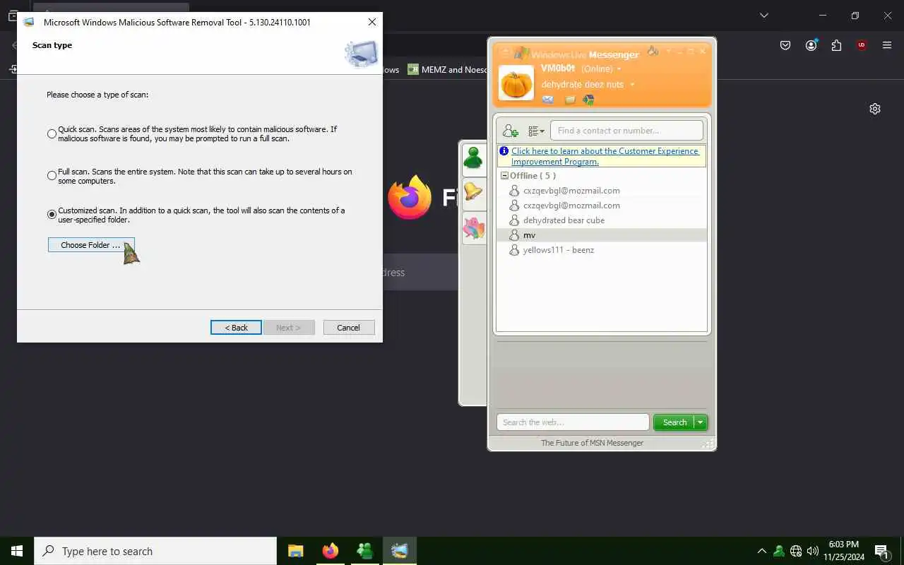Open the MEMZ and Noesc bookmark
This screenshot has width=904, height=565.
coord(447,70)
